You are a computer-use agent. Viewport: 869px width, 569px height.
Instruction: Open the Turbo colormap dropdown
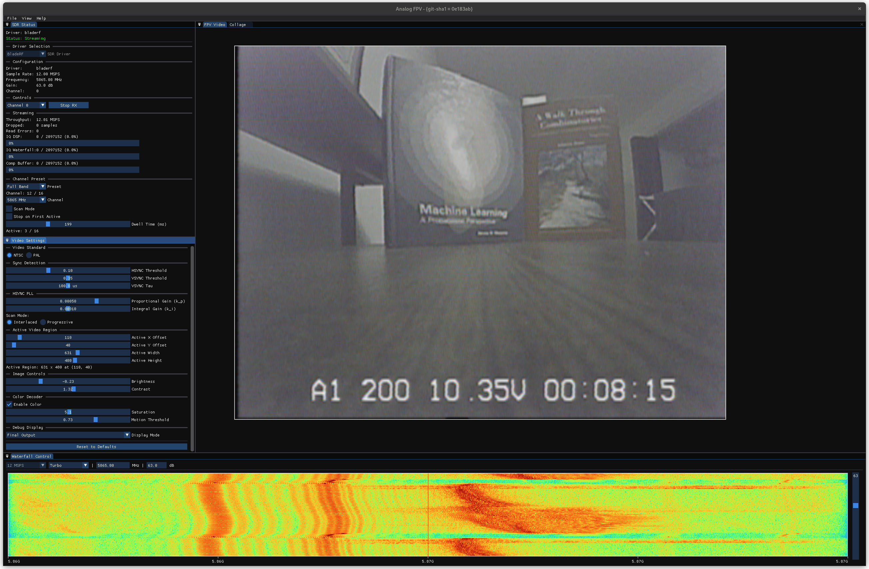[x=68, y=465]
